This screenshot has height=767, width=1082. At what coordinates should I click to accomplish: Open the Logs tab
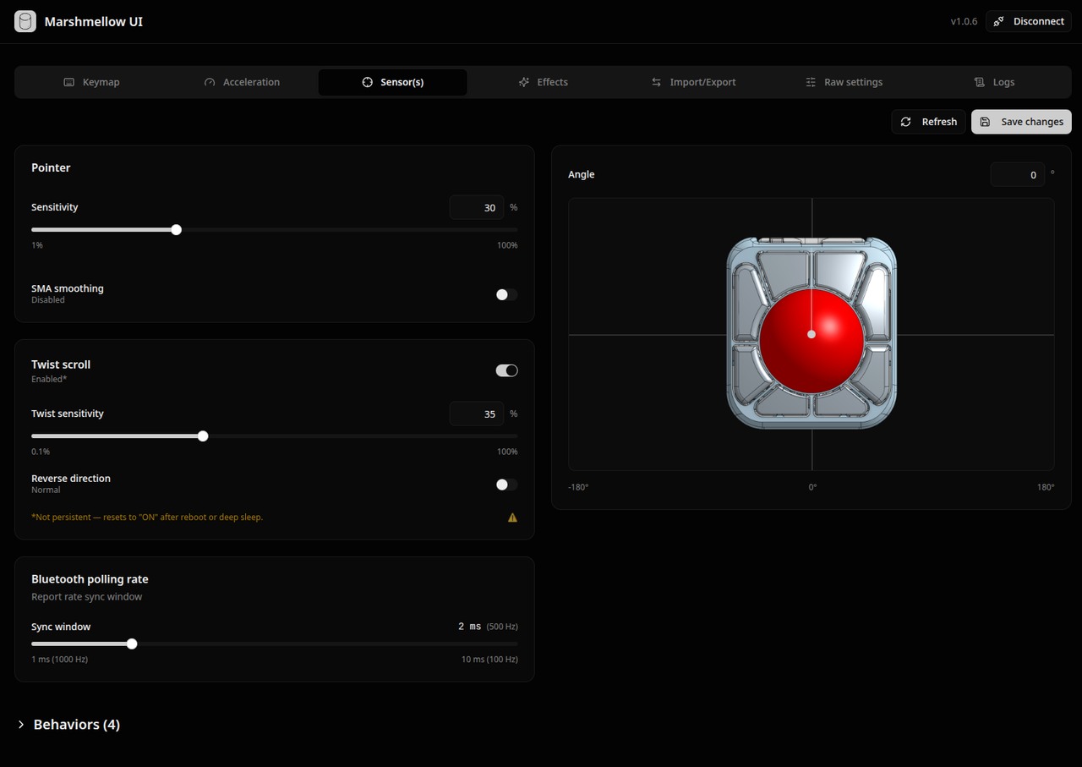coord(994,82)
